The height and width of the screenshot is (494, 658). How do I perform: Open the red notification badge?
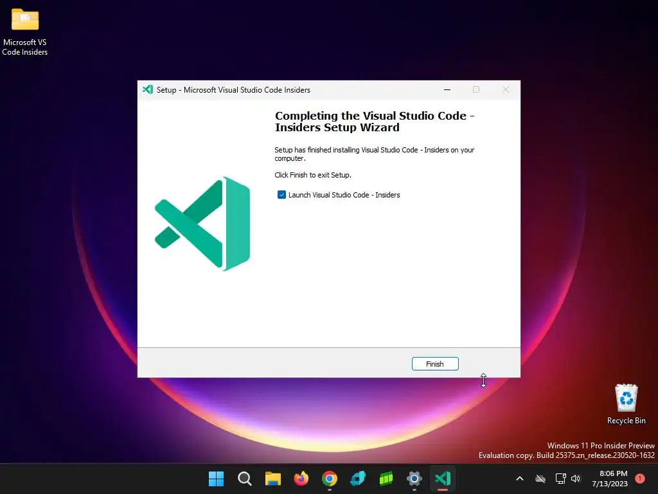pyautogui.click(x=640, y=479)
